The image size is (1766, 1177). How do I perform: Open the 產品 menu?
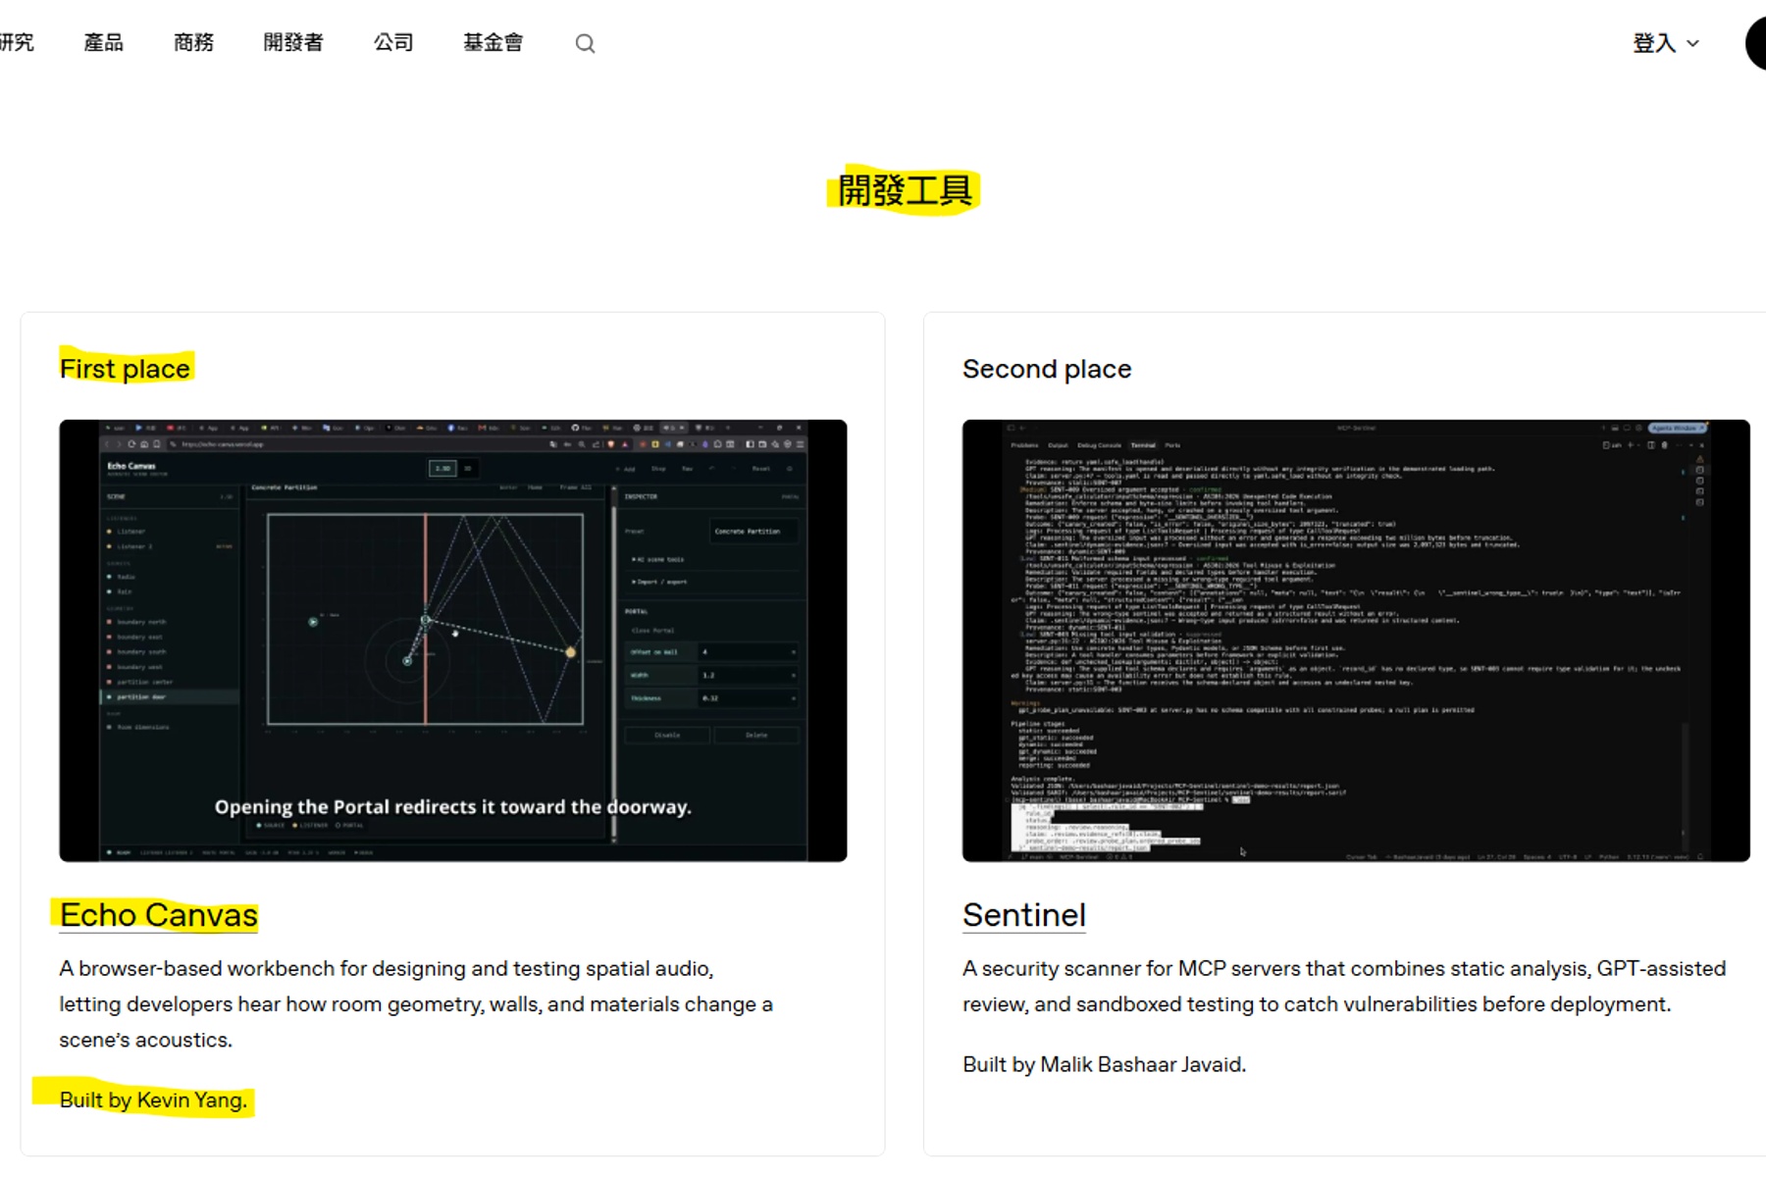pyautogui.click(x=103, y=42)
